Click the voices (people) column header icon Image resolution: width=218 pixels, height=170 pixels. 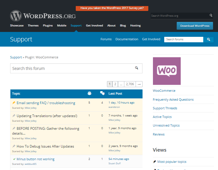click(89, 93)
